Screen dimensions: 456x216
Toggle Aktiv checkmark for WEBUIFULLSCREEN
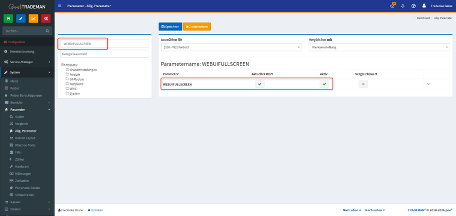point(324,84)
